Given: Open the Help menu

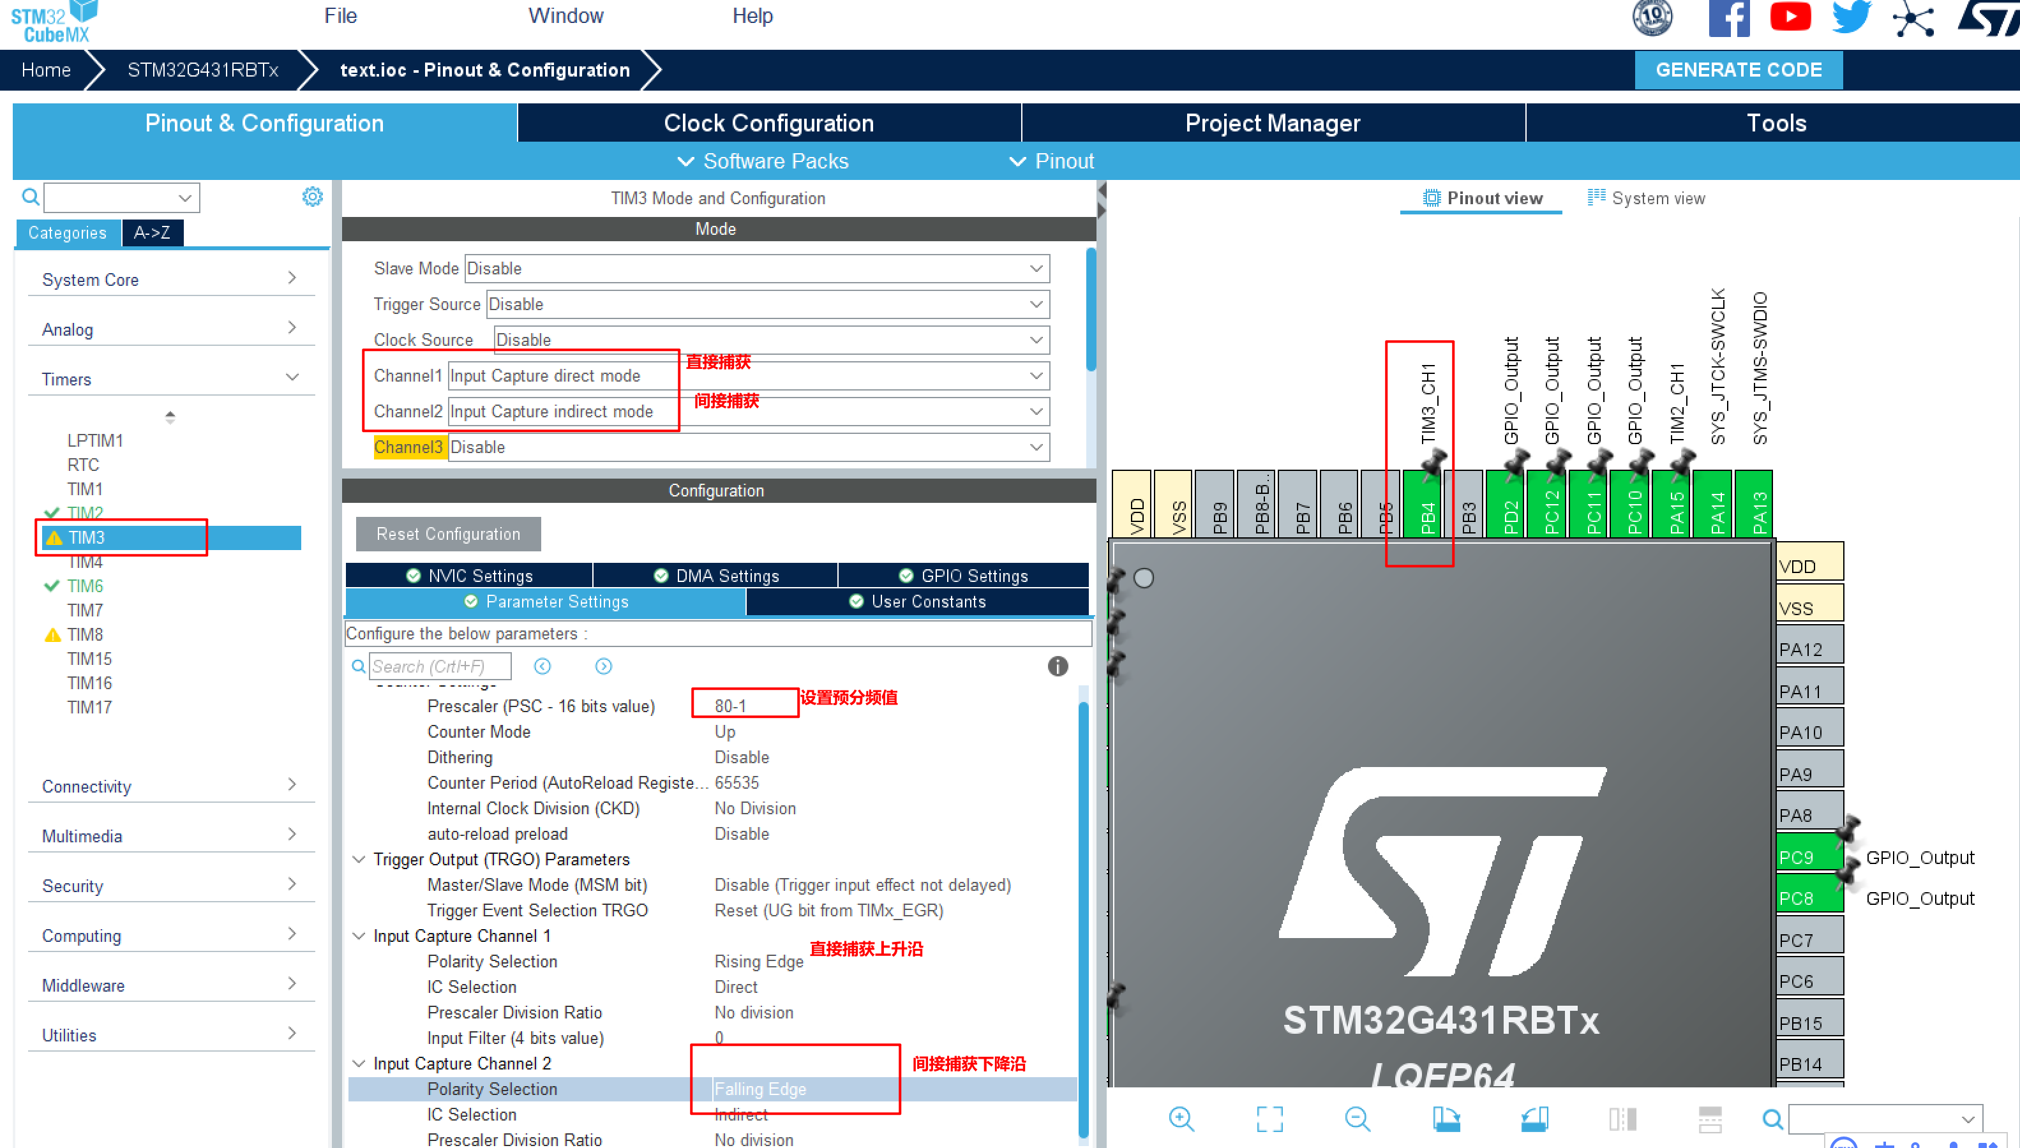Looking at the screenshot, I should point(752,16).
